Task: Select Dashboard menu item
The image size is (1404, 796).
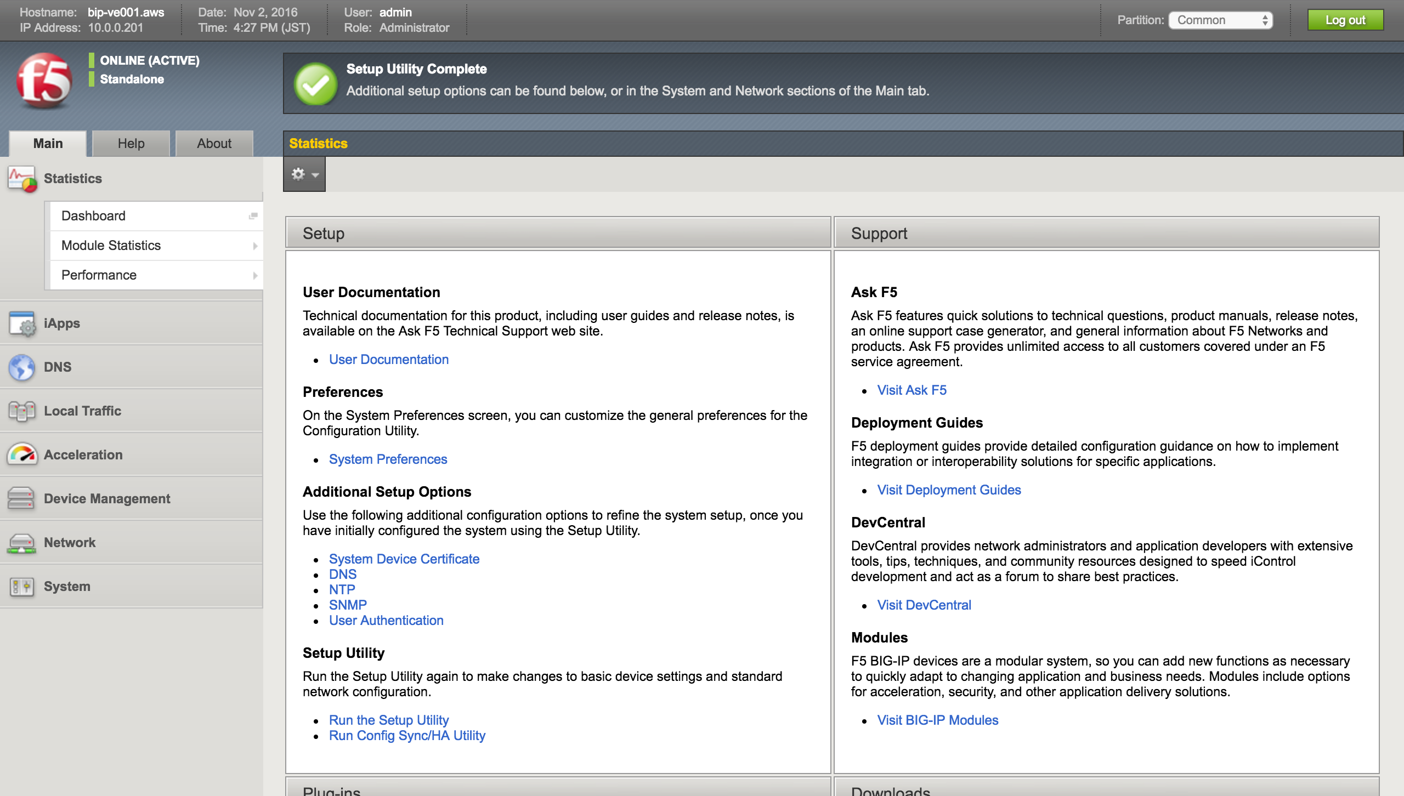Action: coord(156,216)
